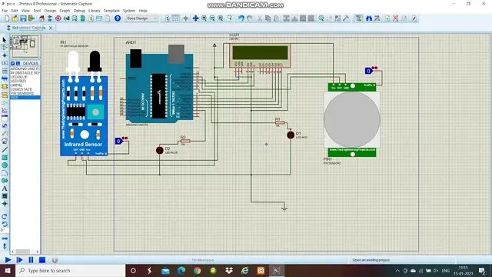
Task: Select the 2D Graphics Box tool
Action: (x=5, y=157)
